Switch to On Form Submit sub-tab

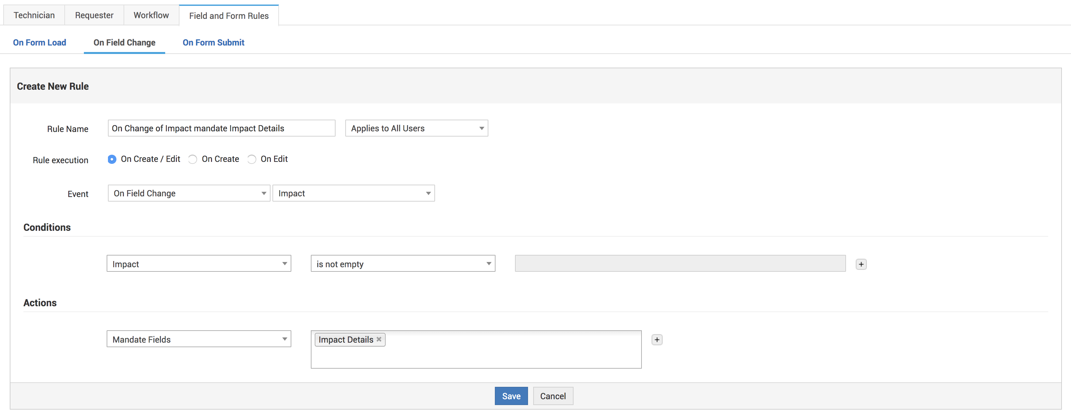coord(213,42)
